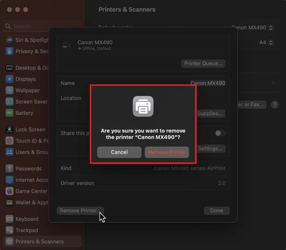Open Privacy & Security hand icon

coord(10,51)
